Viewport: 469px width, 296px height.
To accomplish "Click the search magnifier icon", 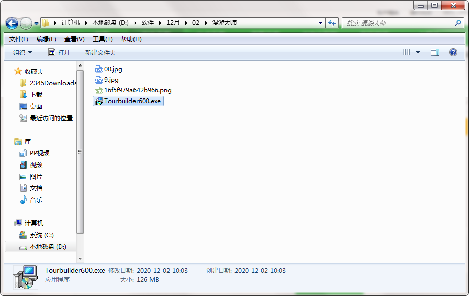I will point(458,23).
